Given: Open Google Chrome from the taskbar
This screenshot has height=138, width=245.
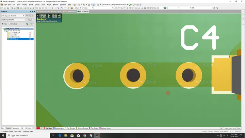Looking at the screenshot, I should click(84, 136).
